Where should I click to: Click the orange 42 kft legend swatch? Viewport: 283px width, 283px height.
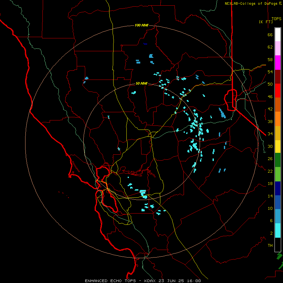(278, 119)
